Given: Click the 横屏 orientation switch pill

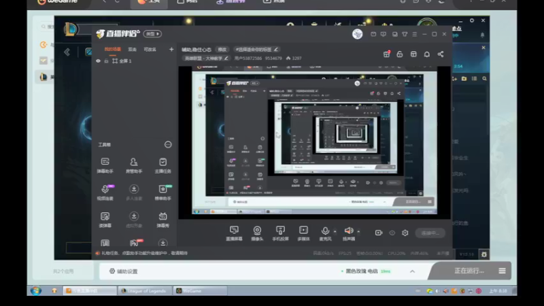Looking at the screenshot, I should 152,34.
